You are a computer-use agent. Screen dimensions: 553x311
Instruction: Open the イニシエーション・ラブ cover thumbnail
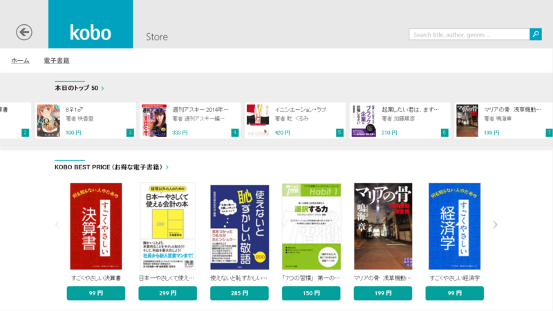(x=258, y=120)
